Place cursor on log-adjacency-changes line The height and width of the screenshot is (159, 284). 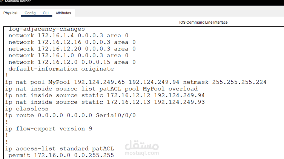click(x=46, y=29)
